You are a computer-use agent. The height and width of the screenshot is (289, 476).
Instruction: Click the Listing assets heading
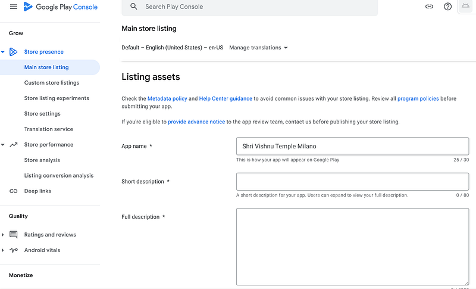[x=151, y=77]
